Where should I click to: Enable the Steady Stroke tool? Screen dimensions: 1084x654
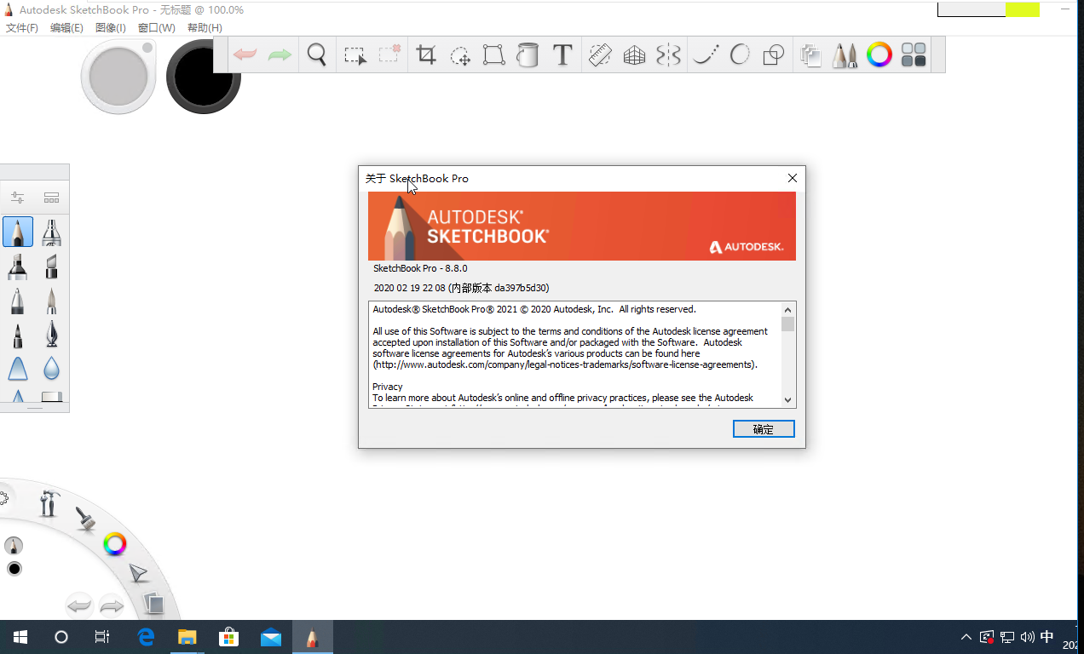point(706,55)
